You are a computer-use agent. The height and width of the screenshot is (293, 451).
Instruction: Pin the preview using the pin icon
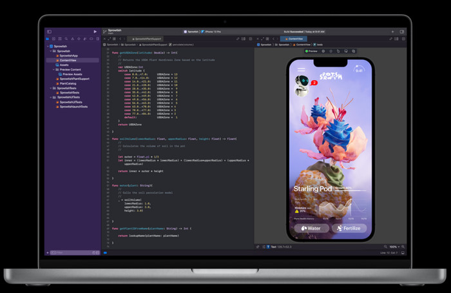(x=258, y=247)
